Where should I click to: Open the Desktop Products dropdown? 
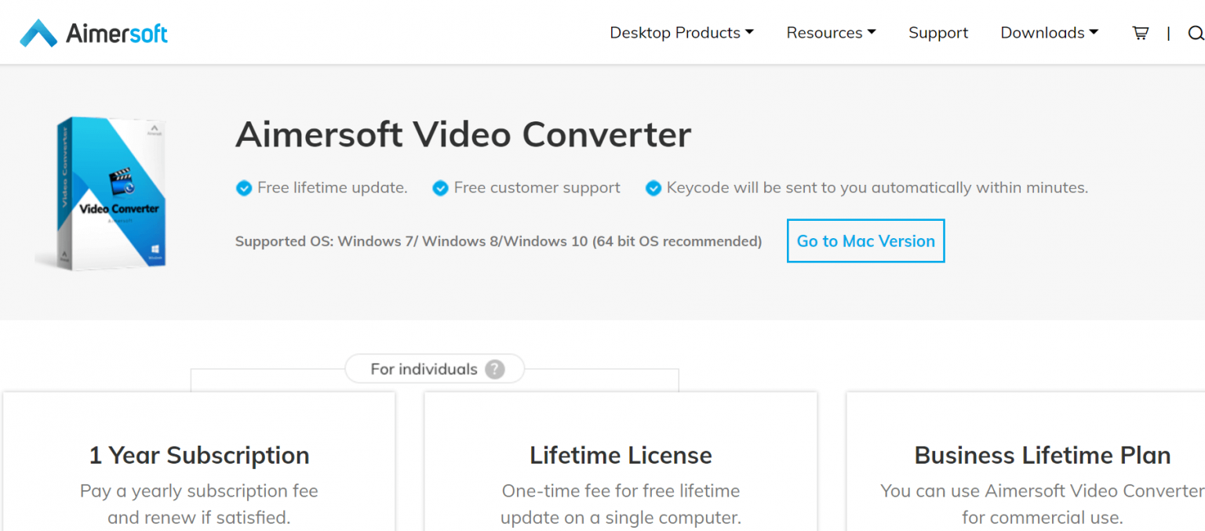click(x=675, y=32)
